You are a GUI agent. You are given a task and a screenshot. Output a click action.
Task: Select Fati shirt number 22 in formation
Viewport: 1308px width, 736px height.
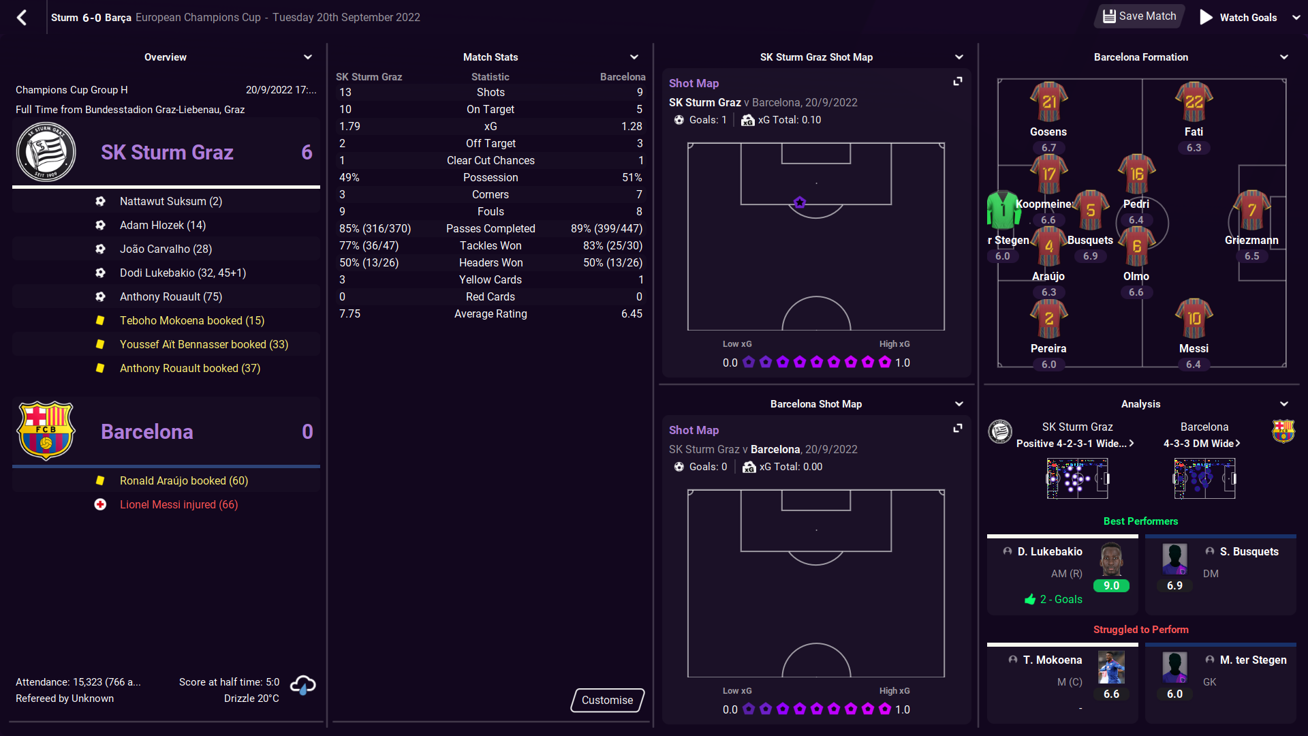pyautogui.click(x=1194, y=102)
